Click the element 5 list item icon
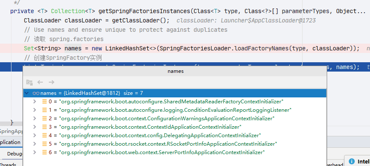 (45, 144)
